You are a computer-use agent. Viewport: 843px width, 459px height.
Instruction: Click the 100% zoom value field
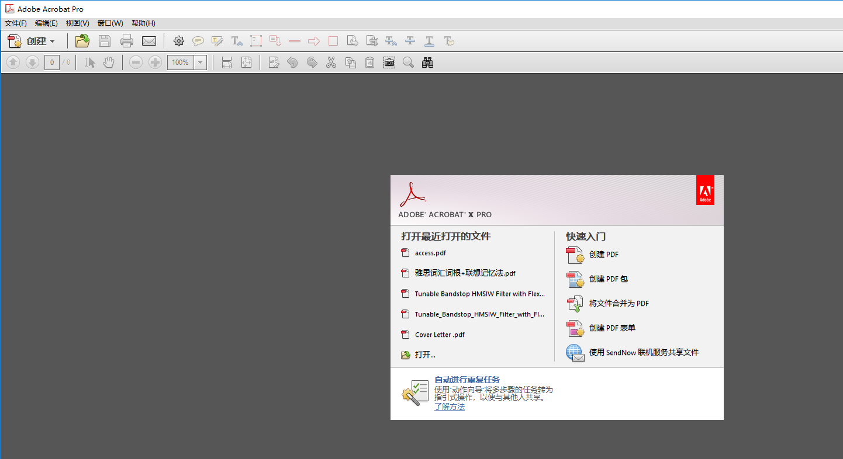pos(181,62)
